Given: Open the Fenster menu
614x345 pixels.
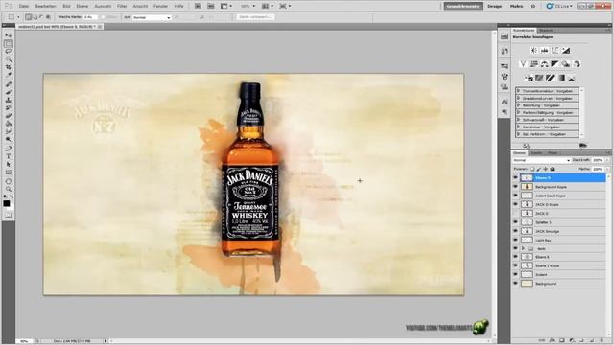Looking at the screenshot, I should point(160,6).
